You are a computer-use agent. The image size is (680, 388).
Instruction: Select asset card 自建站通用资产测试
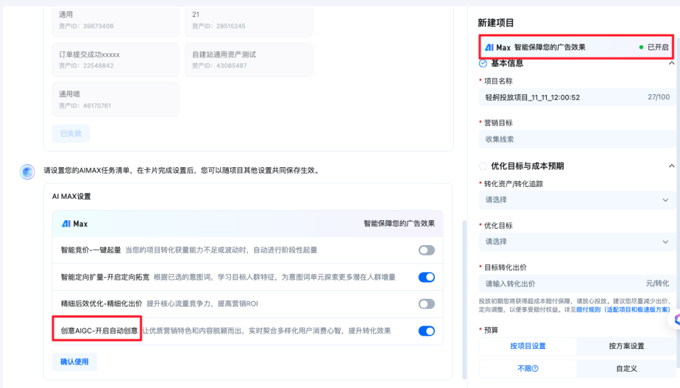tap(249, 59)
